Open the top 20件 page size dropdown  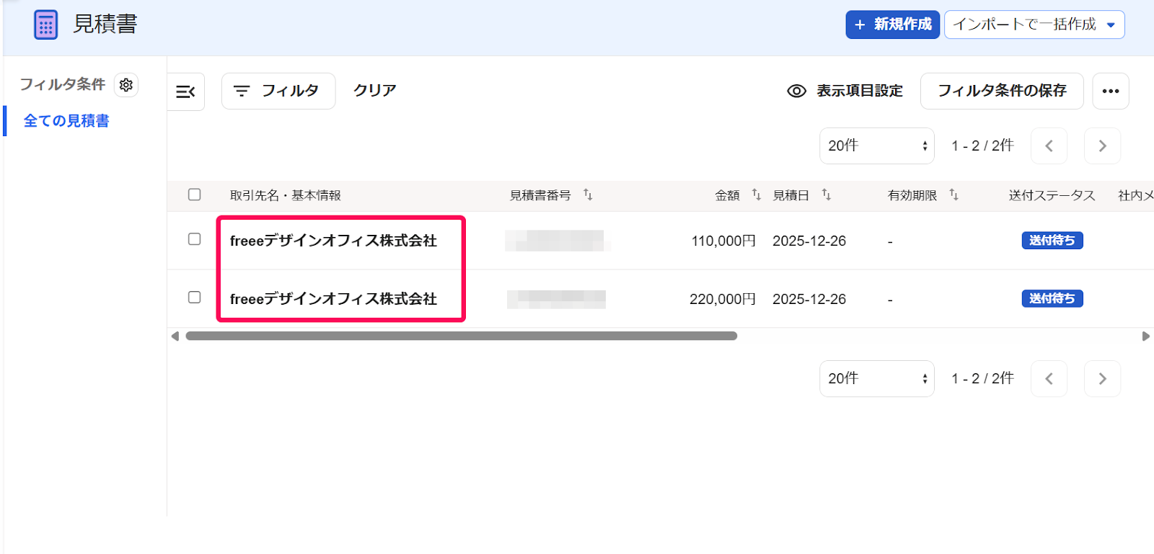pyautogui.click(x=876, y=146)
